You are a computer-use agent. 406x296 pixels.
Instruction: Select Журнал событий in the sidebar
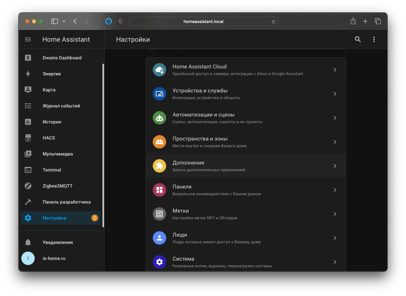coord(60,106)
